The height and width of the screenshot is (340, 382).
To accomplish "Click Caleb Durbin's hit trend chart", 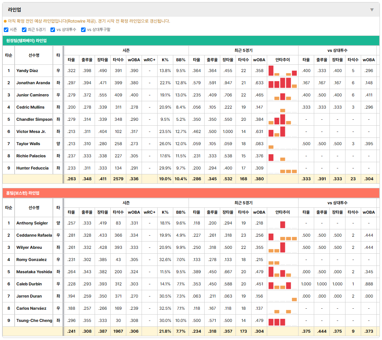I will 282,284.
